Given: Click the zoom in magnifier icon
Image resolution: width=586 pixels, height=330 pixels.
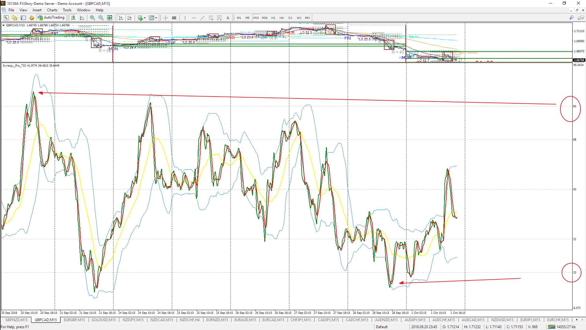Looking at the screenshot, I should pyautogui.click(x=92, y=18).
